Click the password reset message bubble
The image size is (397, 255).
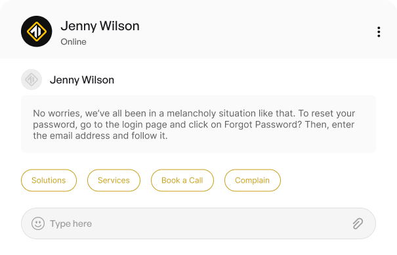pos(198,124)
